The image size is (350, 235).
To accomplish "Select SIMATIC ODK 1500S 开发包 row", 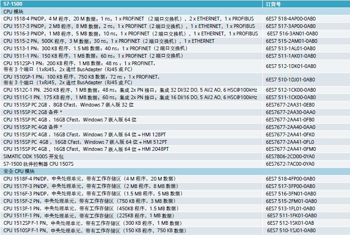I will [x=34, y=156].
